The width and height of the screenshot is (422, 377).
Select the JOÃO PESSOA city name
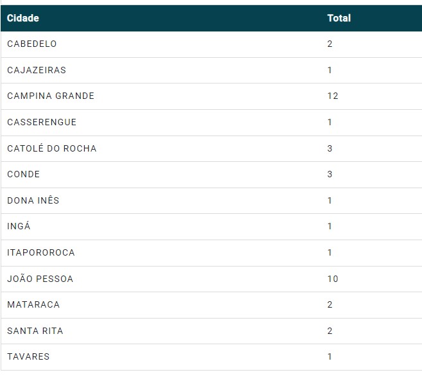[x=40, y=279]
